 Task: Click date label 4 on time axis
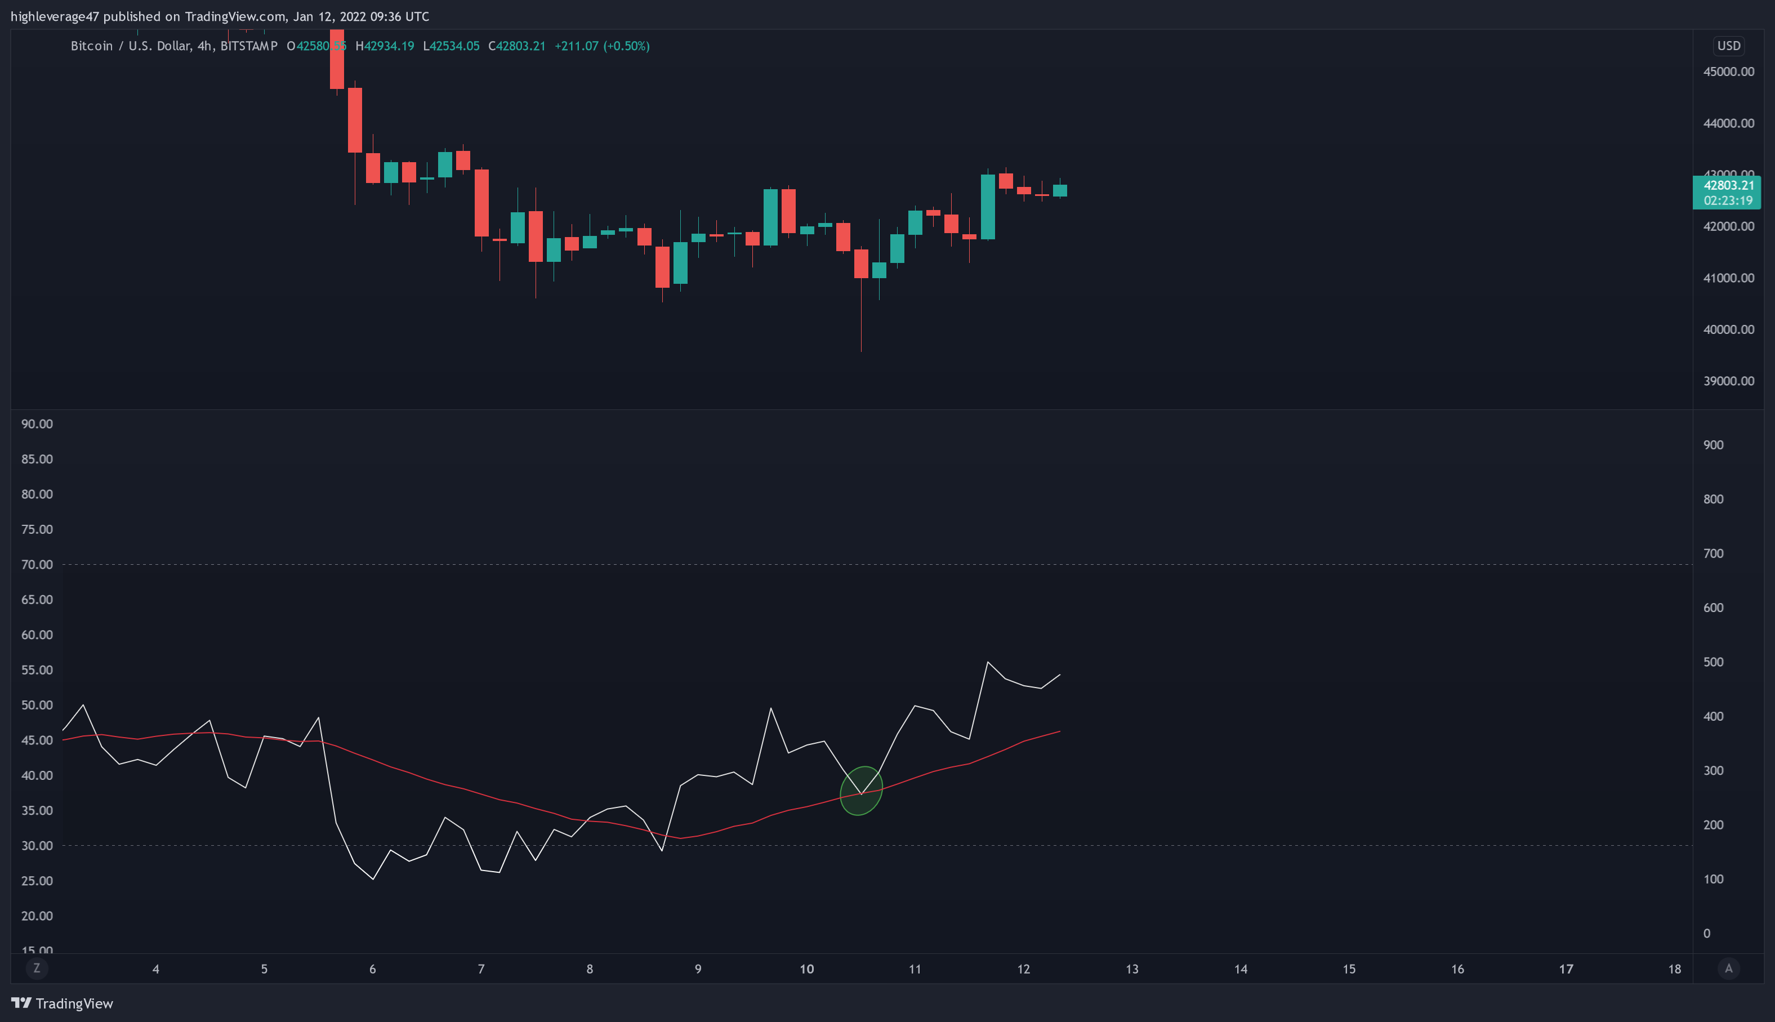(156, 970)
